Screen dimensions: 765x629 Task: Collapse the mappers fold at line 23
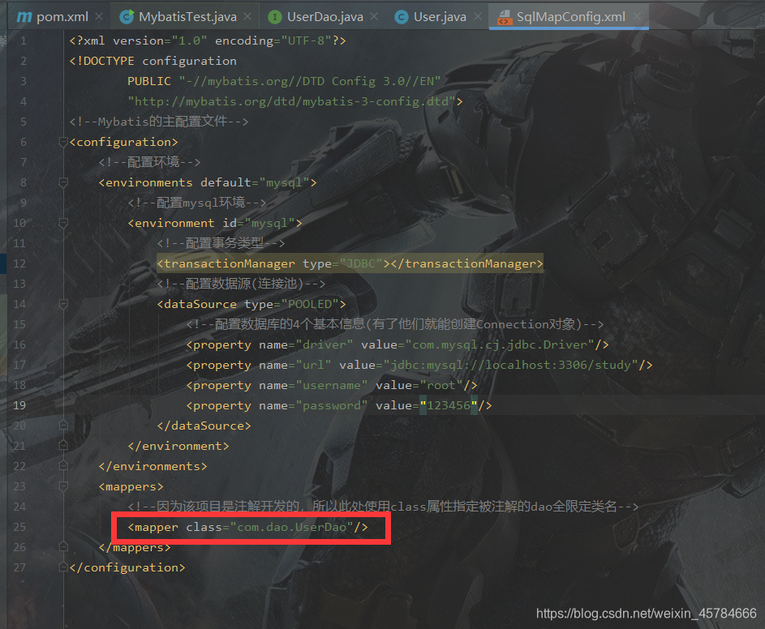pos(63,486)
